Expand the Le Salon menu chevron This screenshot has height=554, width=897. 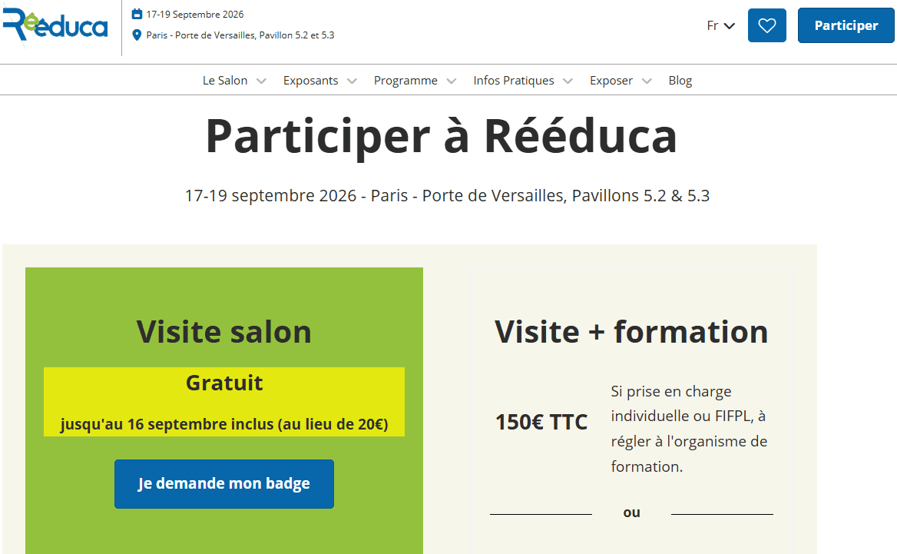point(261,81)
